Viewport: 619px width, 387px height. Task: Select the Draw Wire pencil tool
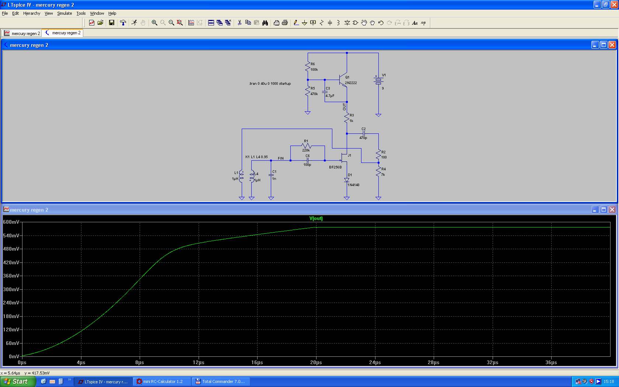296,23
